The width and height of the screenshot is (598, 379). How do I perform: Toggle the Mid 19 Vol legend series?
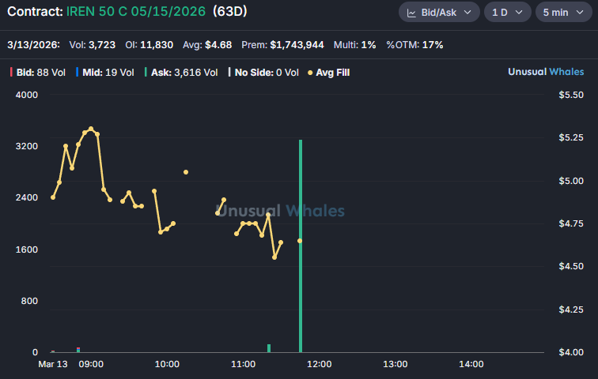tap(105, 73)
